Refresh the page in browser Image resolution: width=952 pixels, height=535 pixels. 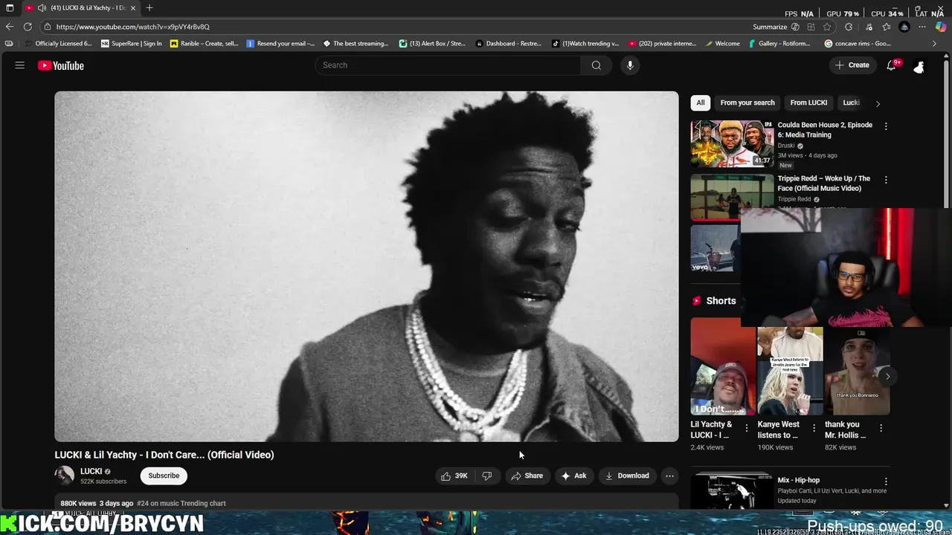click(x=28, y=27)
